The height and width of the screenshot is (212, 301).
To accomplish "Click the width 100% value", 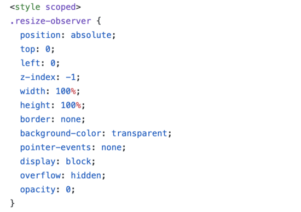I will 66,91.
